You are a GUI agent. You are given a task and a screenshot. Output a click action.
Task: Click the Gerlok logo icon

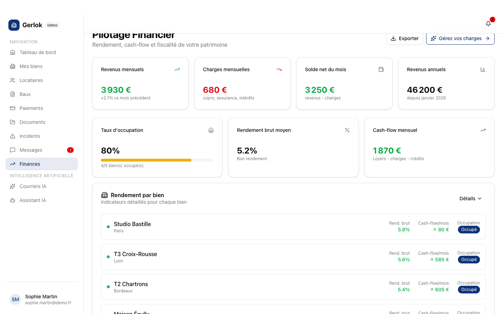[14, 25]
